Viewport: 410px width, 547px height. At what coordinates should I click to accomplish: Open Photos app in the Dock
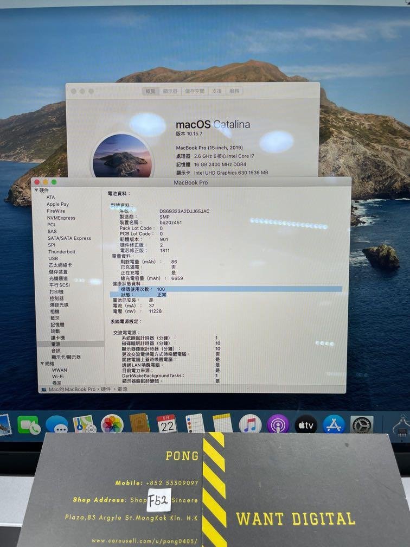pos(112,424)
